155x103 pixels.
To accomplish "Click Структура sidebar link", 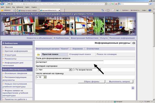I will [x=10, y=55].
